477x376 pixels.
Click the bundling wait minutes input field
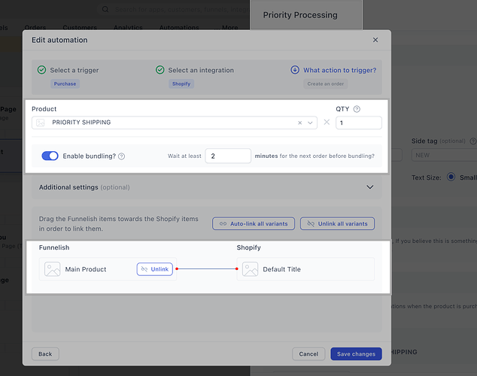point(228,156)
